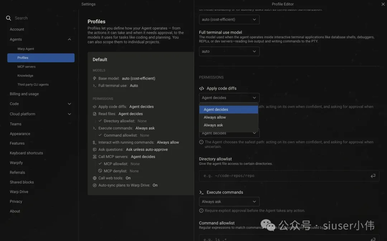Image resolution: width=387 pixels, height=241 pixels.
Task: Open Referrals settings
Action: pos(17,173)
